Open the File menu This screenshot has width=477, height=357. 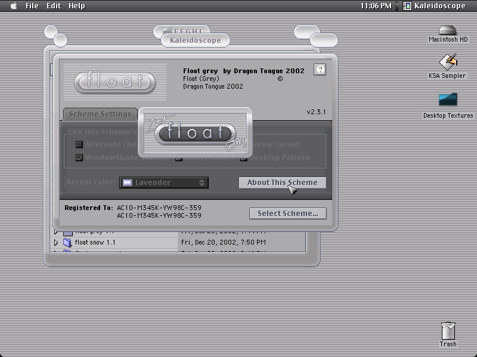click(x=32, y=6)
